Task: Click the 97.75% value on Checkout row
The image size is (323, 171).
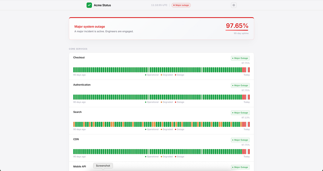Action: point(246,63)
